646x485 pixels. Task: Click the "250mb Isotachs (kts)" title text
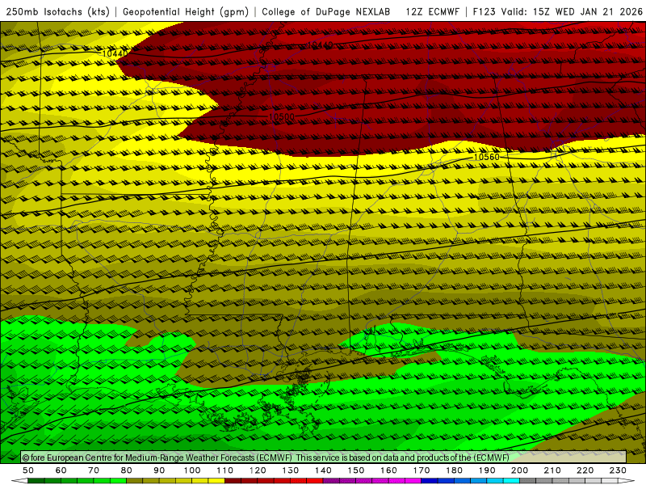click(58, 12)
